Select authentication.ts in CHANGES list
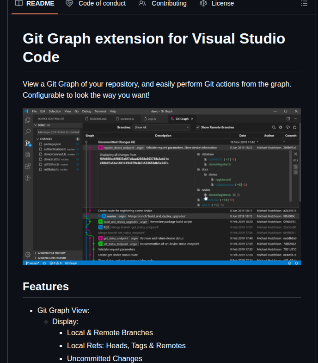This screenshot has width=318, height=363. 59,149
